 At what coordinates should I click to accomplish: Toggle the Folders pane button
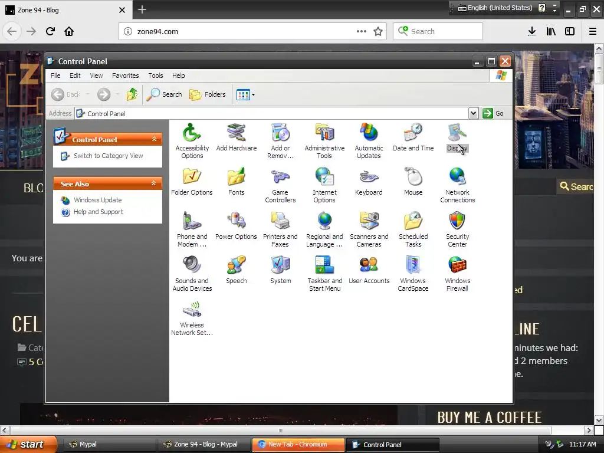[208, 94]
